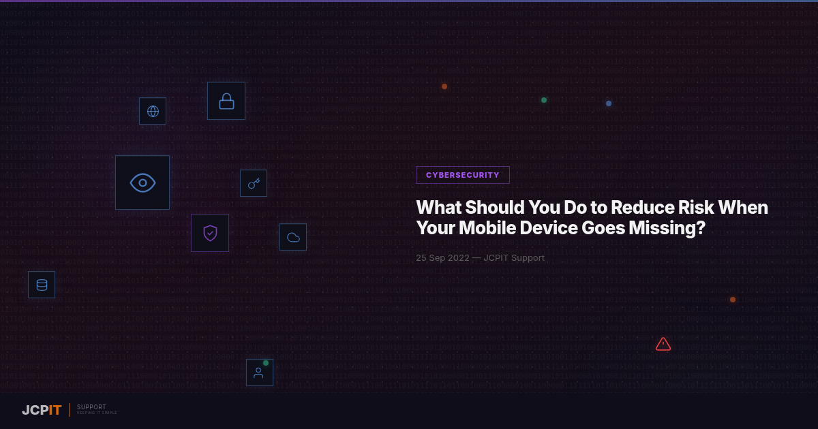
Task: Open the article title about mobile device risk
Action: tap(592, 217)
